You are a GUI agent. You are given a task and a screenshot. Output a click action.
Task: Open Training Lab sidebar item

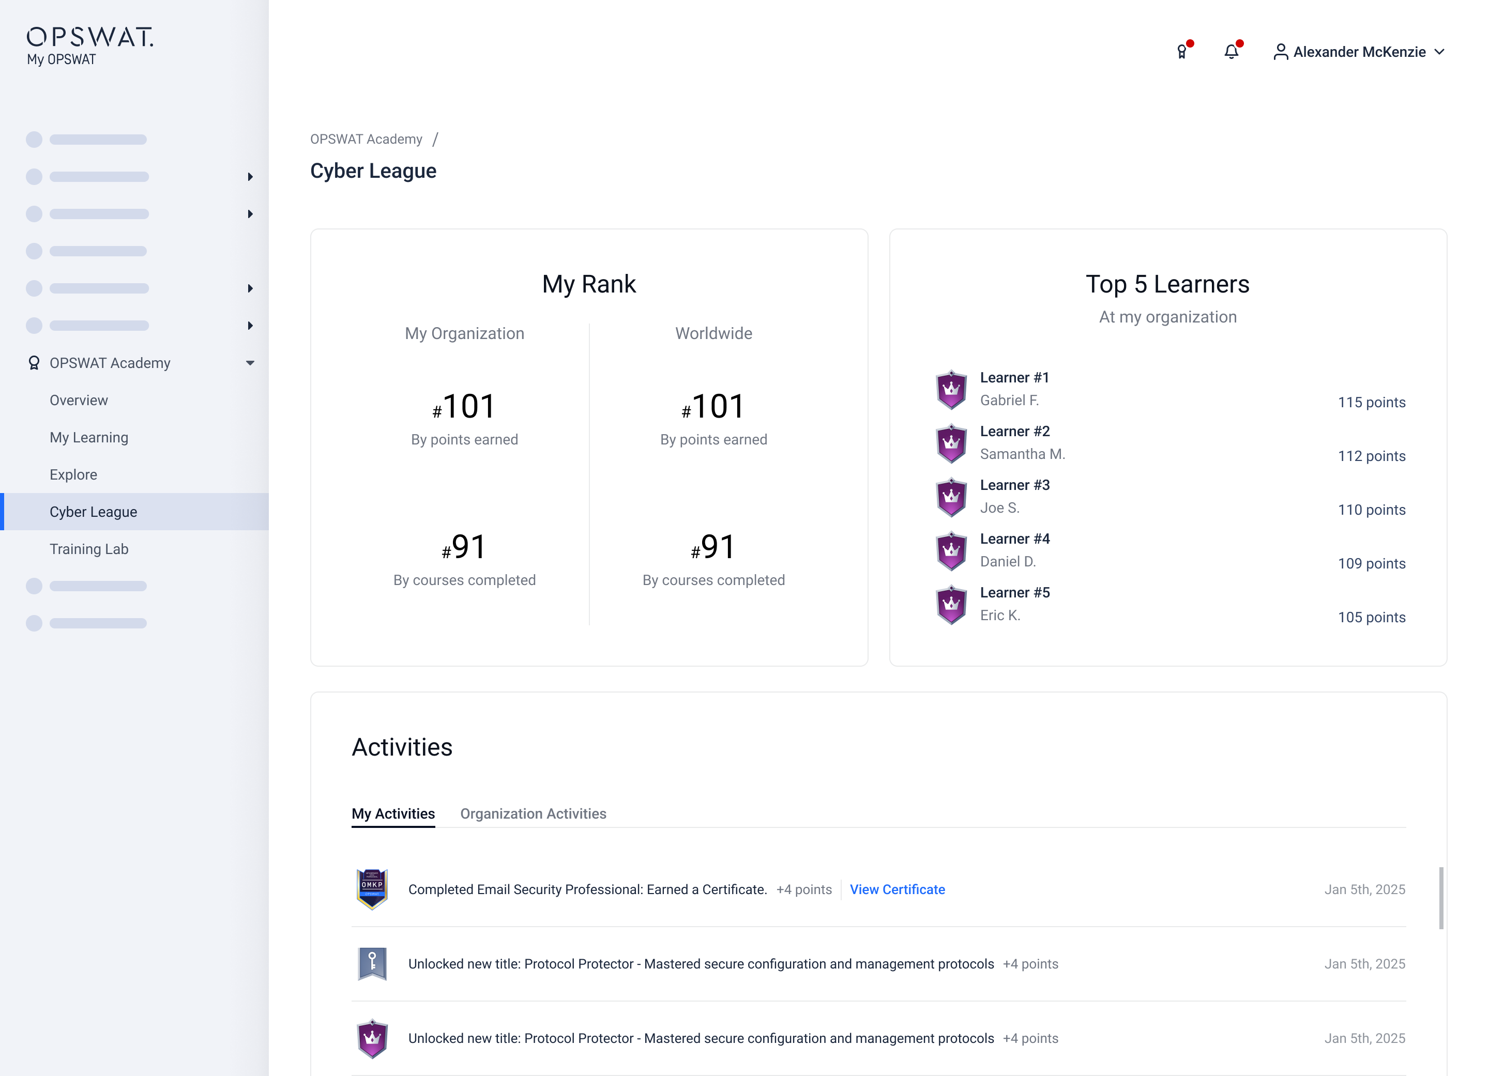click(89, 549)
